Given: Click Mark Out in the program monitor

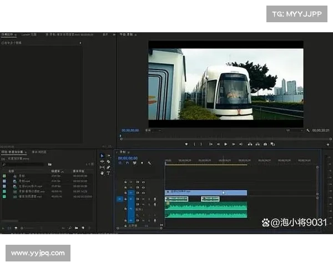Looking at the screenshot, I should pyautogui.click(x=201, y=144).
